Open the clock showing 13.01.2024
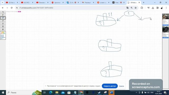Image resolution: width=169 pixels, height=95 pixels. coord(158,93)
